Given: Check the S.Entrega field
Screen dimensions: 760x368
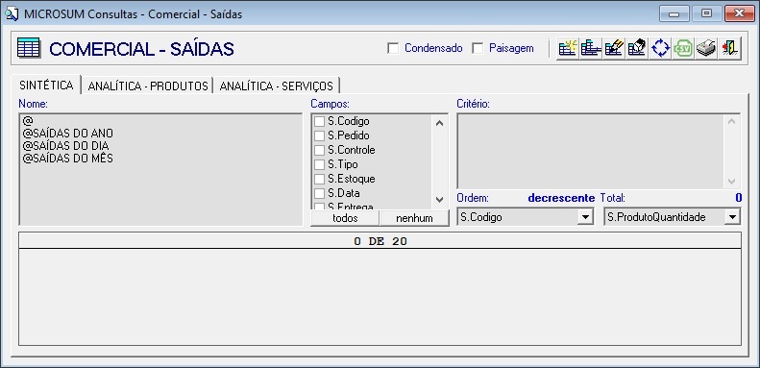Looking at the screenshot, I should coord(319,206).
